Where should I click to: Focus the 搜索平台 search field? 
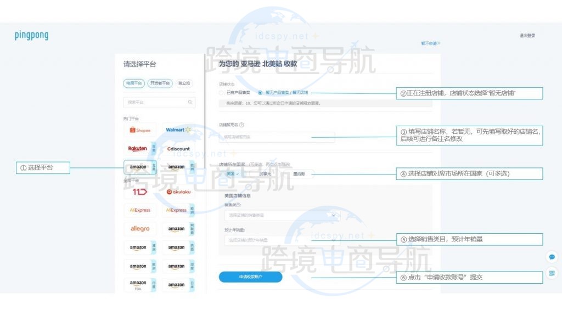pyautogui.click(x=159, y=102)
